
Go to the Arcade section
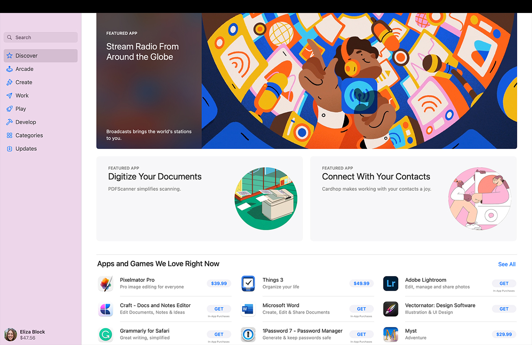tap(41, 69)
